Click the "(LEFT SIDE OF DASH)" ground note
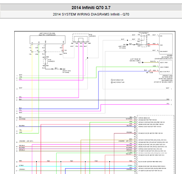The height and width of the screenshot is (174, 182). click(122, 47)
